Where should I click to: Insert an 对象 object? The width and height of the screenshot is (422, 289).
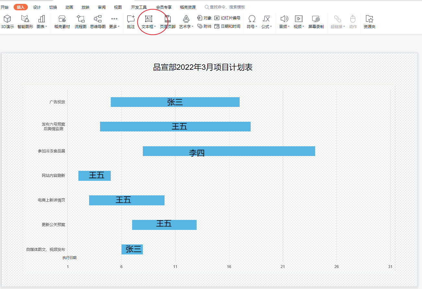coord(204,18)
